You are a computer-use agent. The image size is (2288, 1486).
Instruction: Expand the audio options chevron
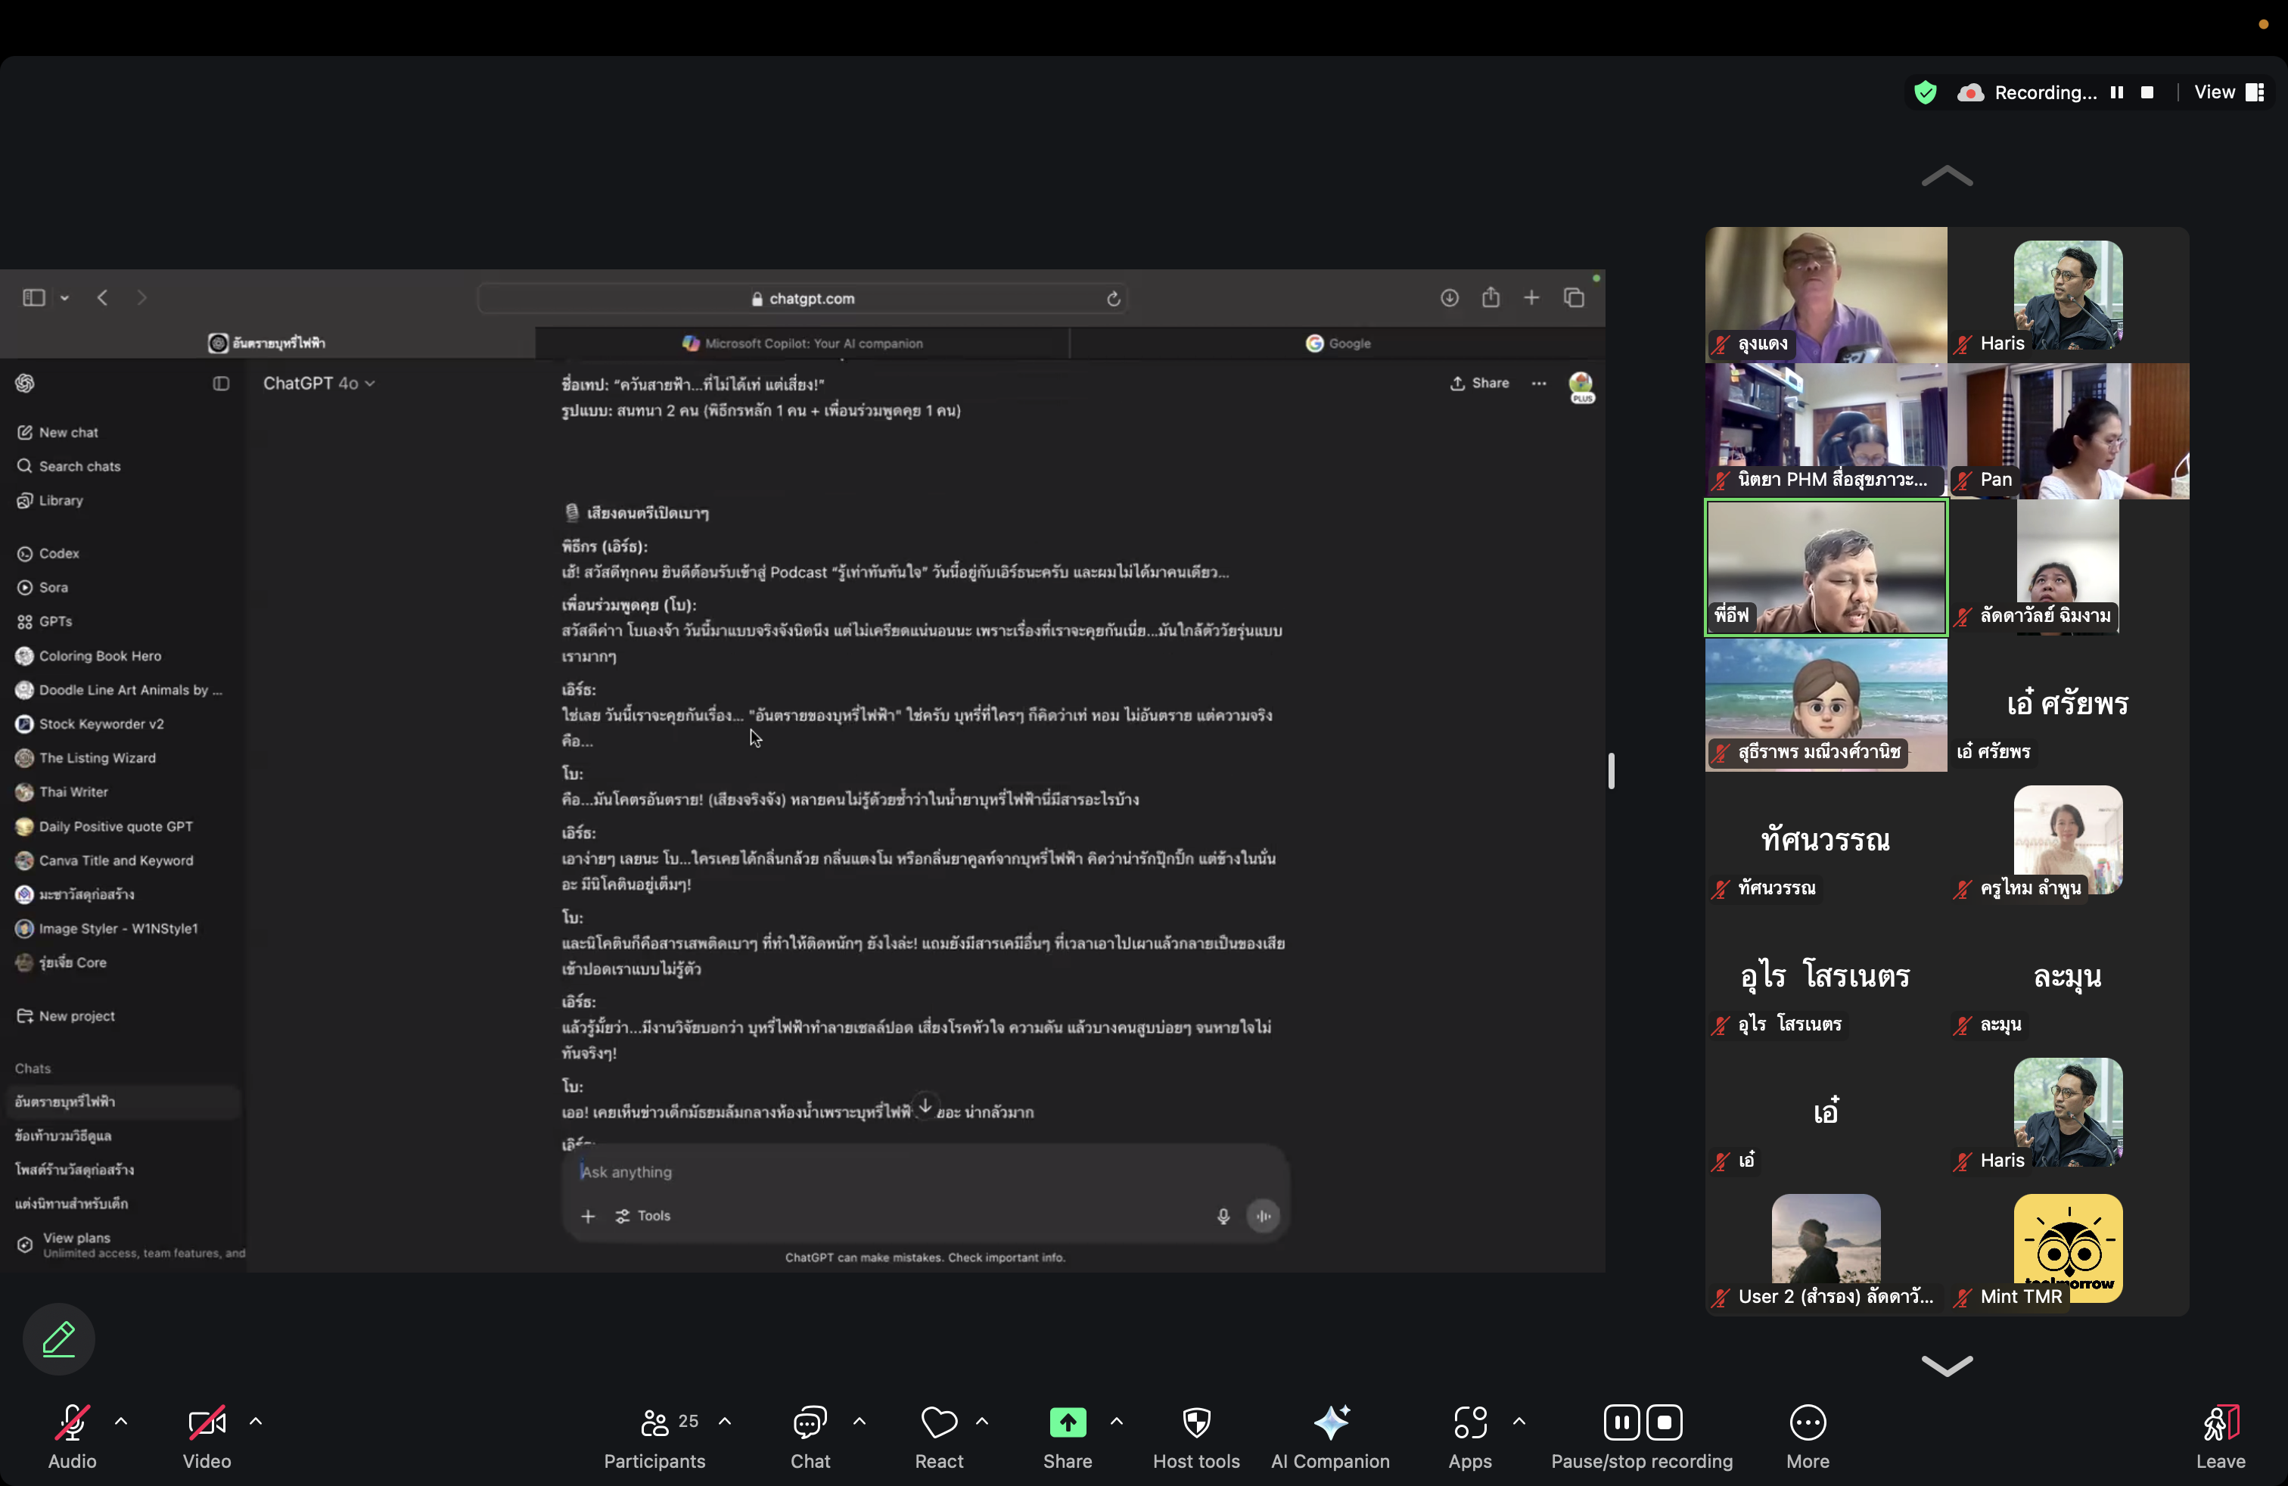[x=121, y=1421]
